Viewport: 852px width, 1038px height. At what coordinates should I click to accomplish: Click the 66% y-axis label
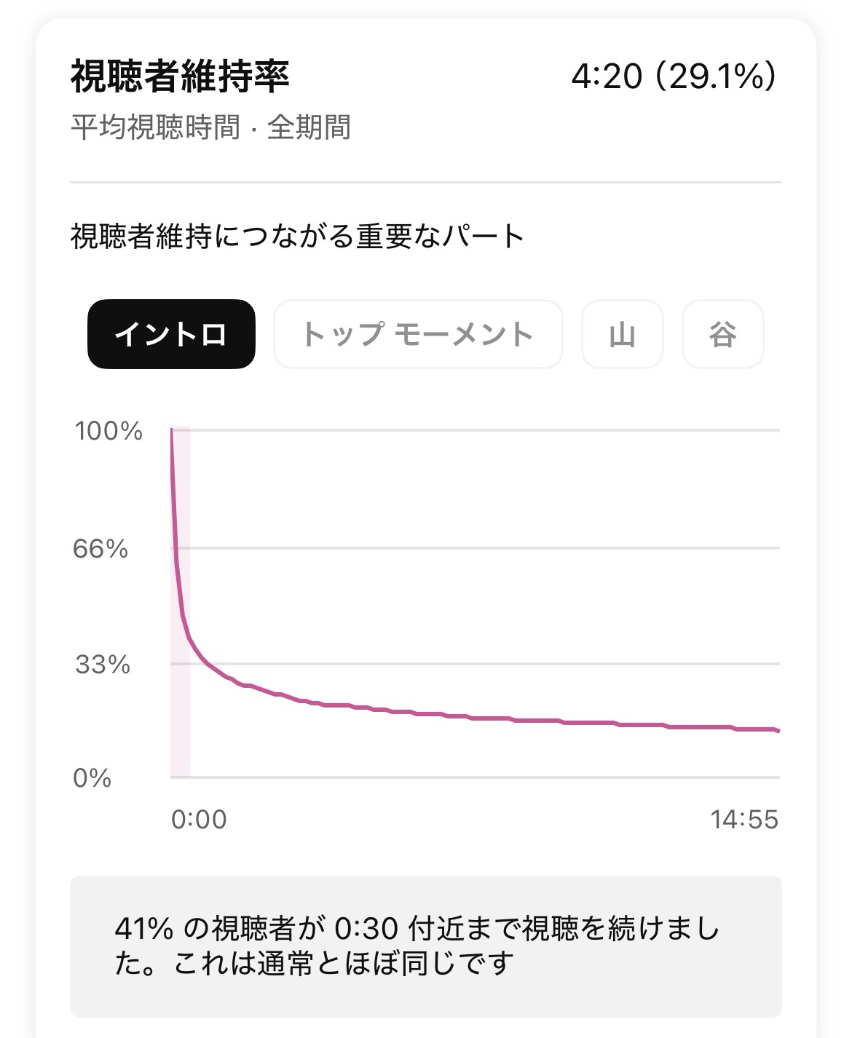(x=100, y=549)
